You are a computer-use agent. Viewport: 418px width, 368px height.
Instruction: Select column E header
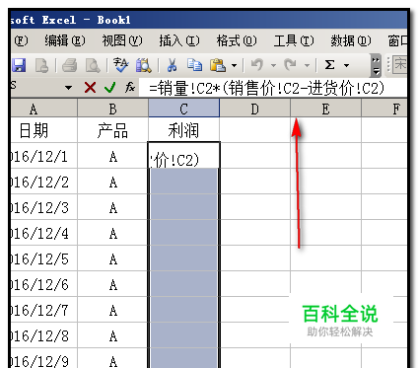tap(325, 109)
